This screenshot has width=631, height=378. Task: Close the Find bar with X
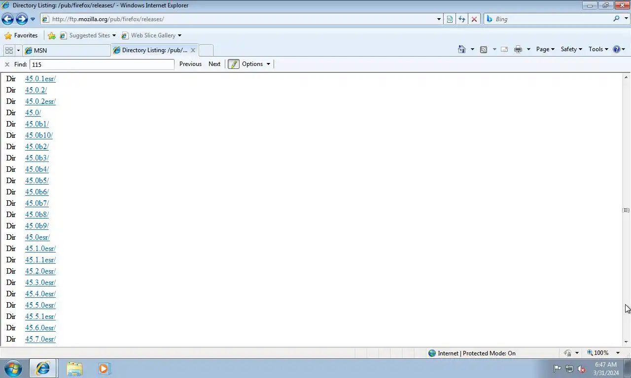point(7,64)
